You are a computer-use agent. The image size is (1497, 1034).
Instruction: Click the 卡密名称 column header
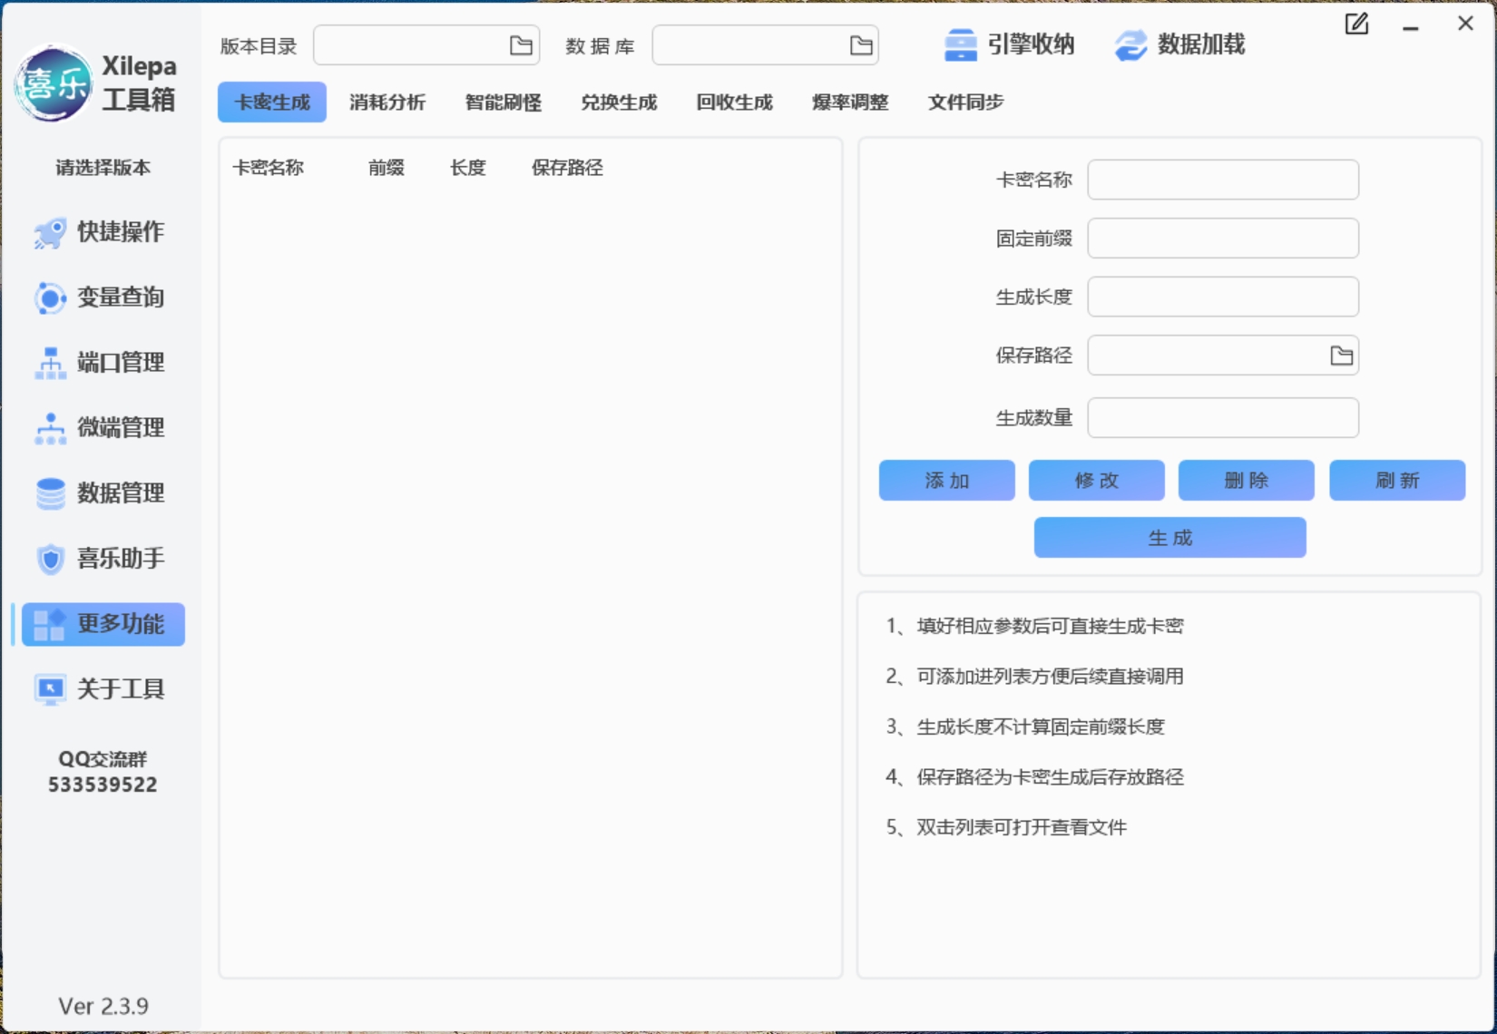pos(268,168)
